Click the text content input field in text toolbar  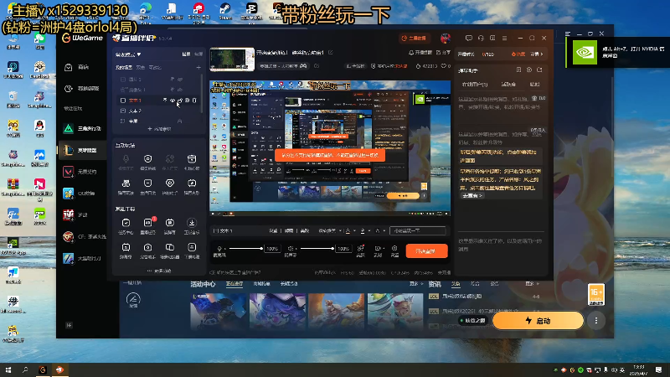coord(418,231)
